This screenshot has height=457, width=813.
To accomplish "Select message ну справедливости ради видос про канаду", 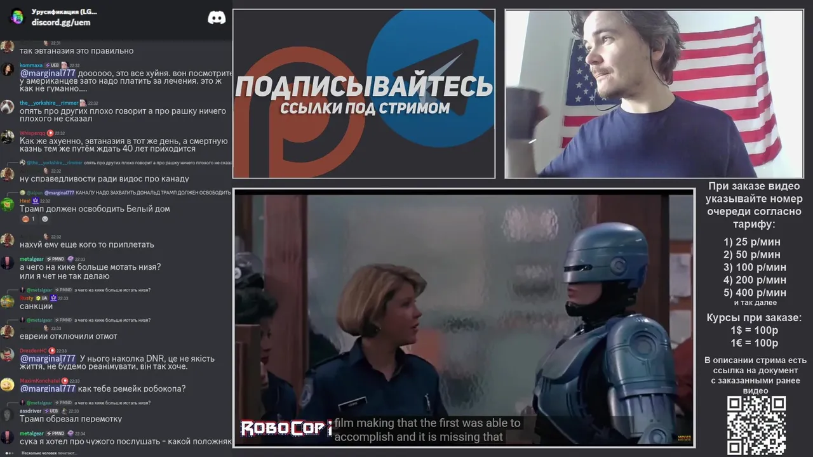I will [104, 179].
